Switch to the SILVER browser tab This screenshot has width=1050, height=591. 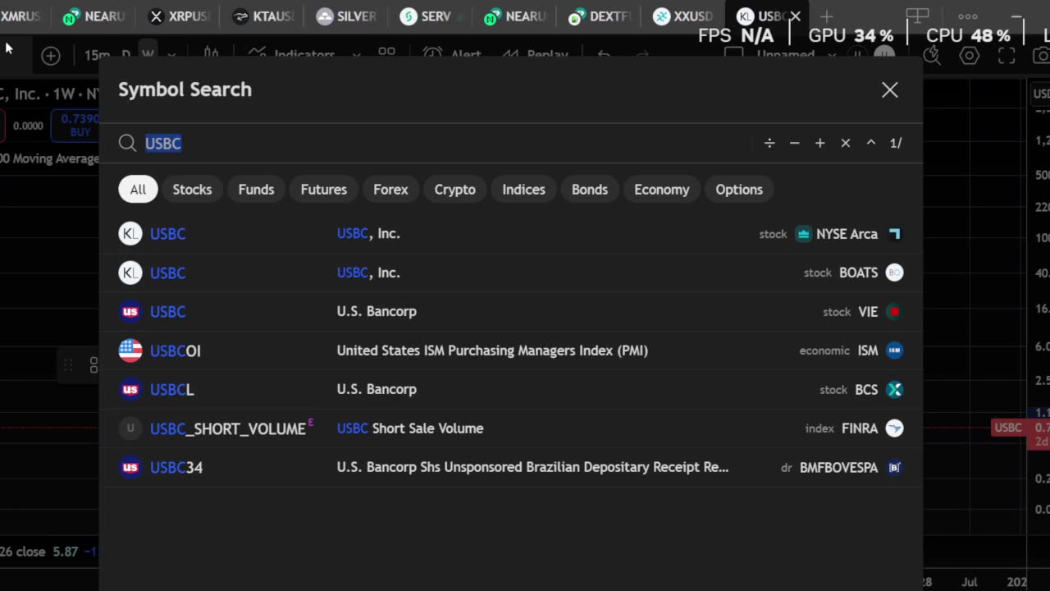click(x=346, y=16)
